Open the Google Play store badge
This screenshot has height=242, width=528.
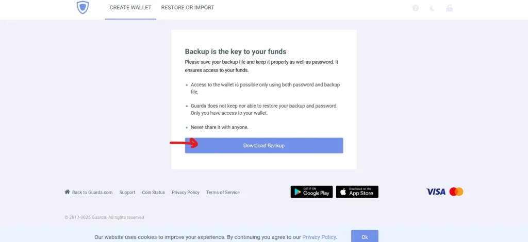pos(311,192)
